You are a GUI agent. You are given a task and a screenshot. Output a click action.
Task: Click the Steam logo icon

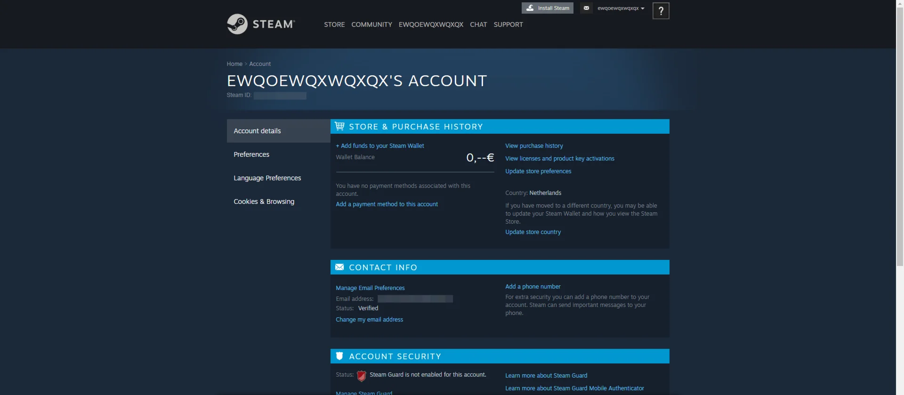[237, 24]
